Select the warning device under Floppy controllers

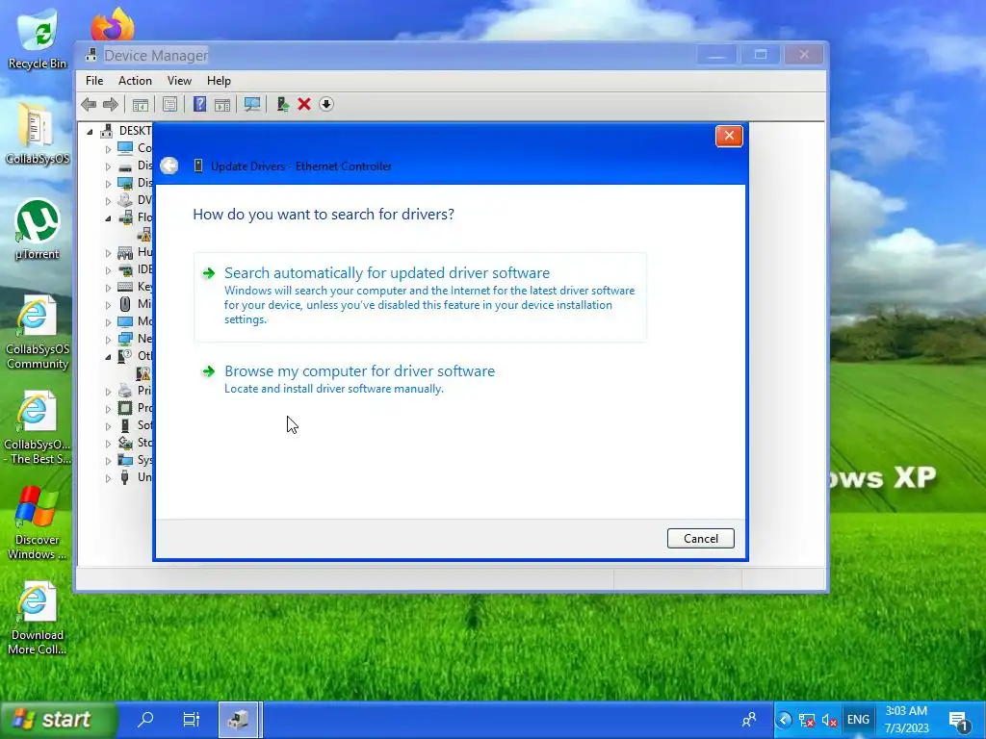[144, 235]
